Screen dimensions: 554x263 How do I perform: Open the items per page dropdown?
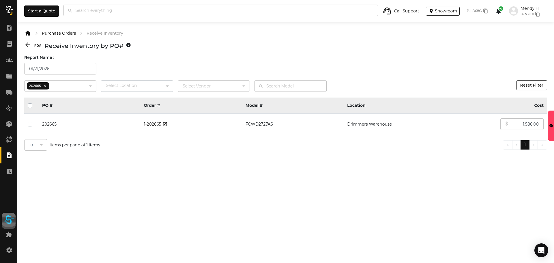pyautogui.click(x=36, y=145)
